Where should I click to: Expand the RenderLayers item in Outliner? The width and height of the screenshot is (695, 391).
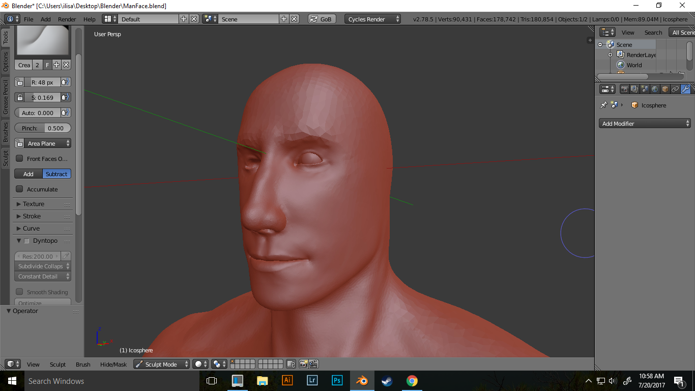pyautogui.click(x=610, y=54)
